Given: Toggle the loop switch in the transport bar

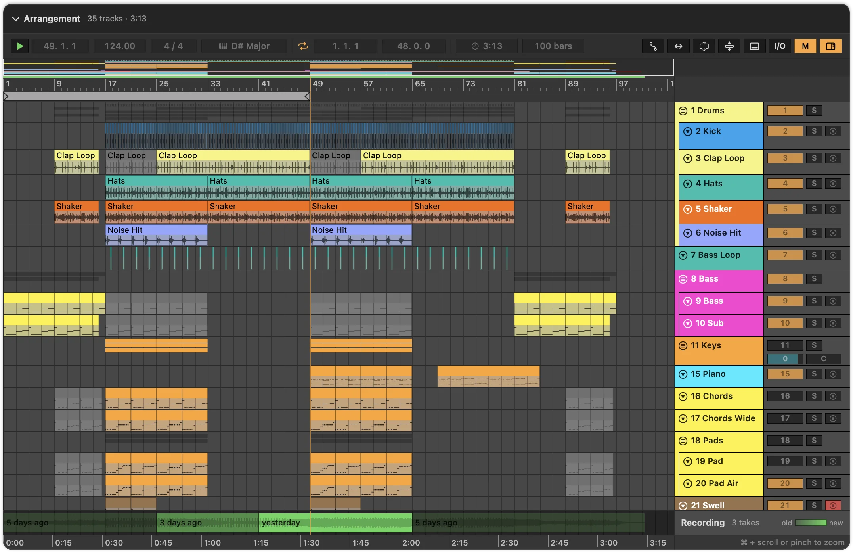Looking at the screenshot, I should point(303,46).
